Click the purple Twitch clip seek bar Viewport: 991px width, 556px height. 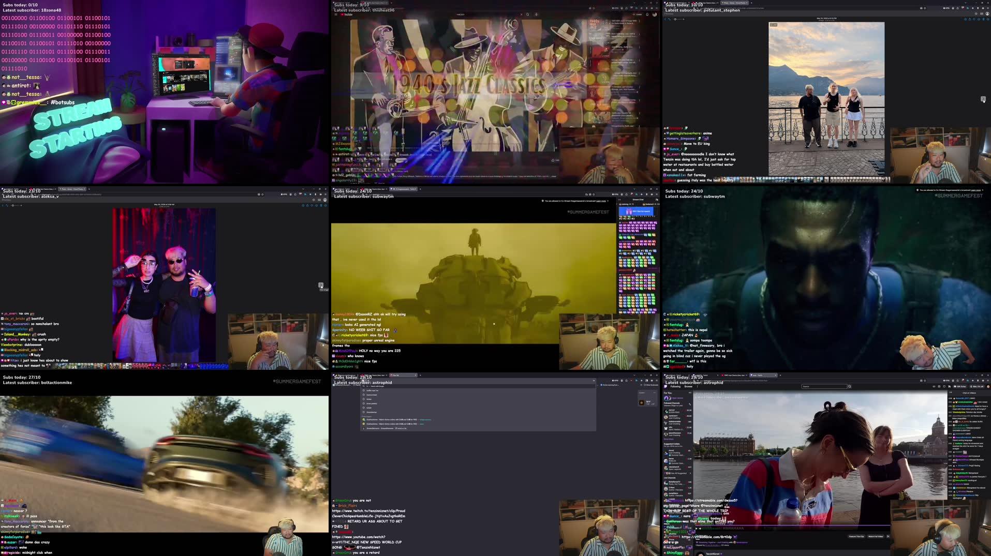(792, 525)
